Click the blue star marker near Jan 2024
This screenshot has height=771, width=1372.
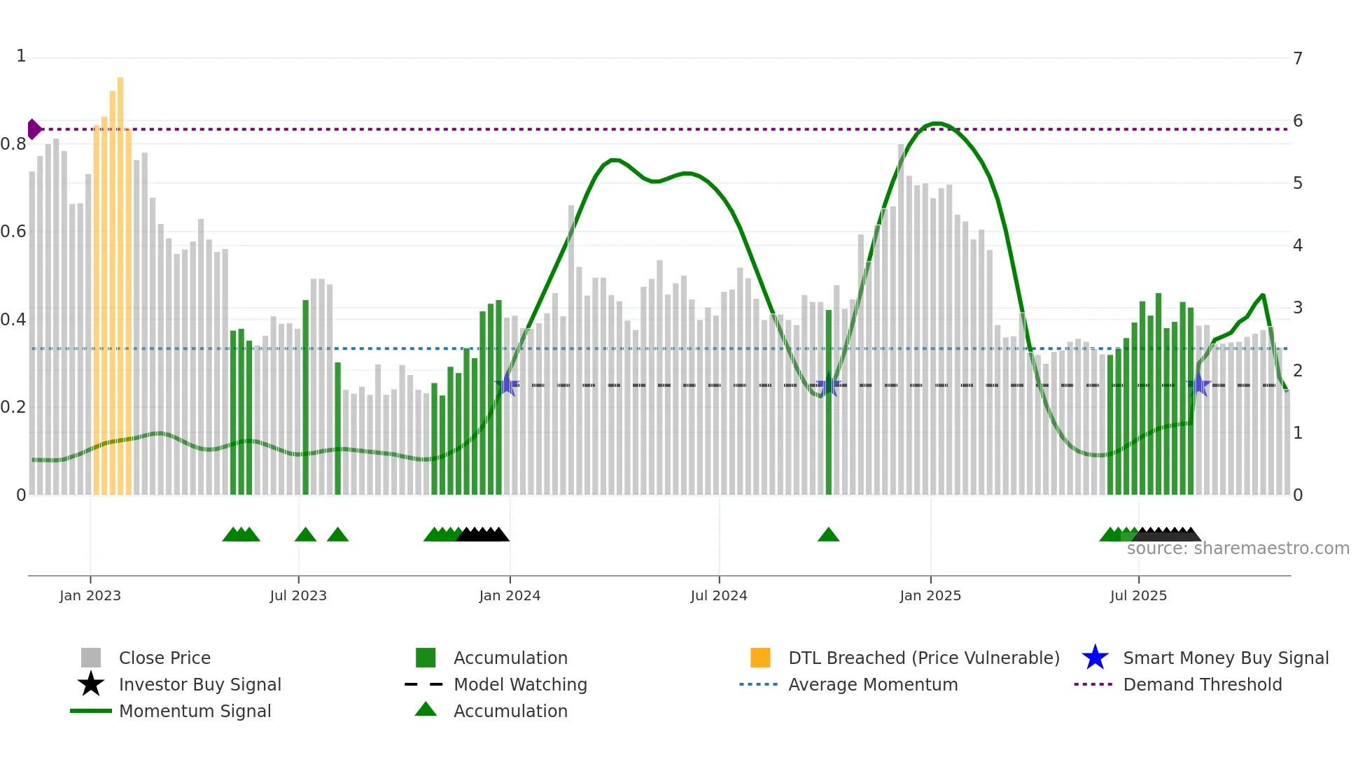click(507, 385)
